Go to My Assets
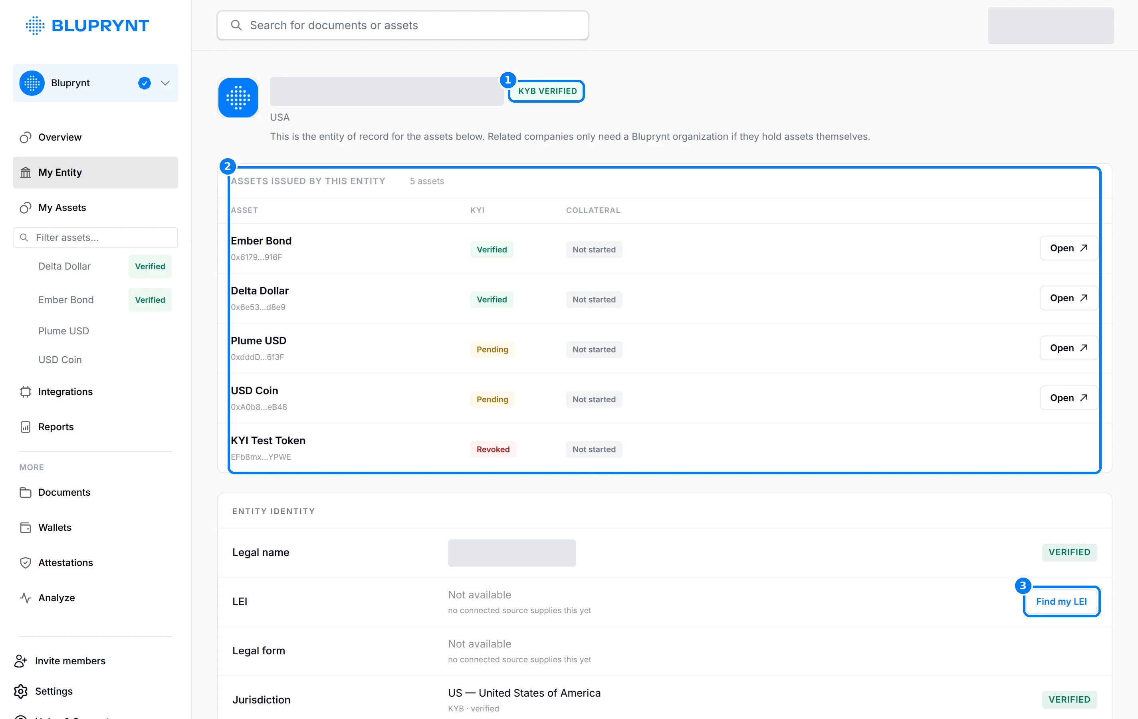This screenshot has width=1138, height=719. 95,208
